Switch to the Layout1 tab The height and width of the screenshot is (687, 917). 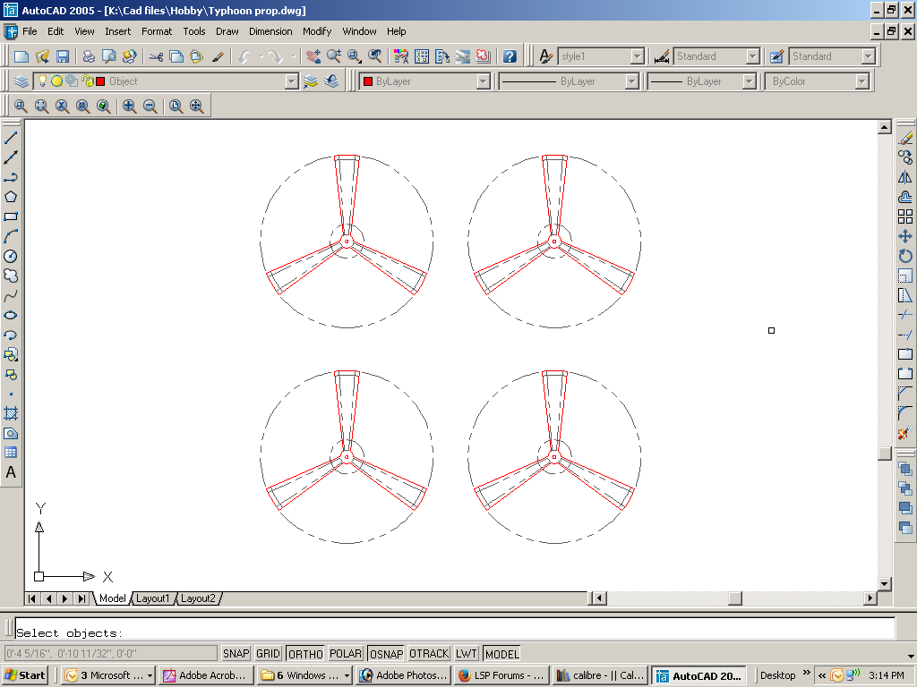point(152,598)
